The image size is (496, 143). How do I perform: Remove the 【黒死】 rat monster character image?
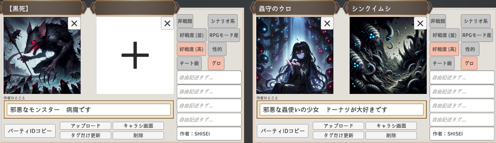coord(74,23)
